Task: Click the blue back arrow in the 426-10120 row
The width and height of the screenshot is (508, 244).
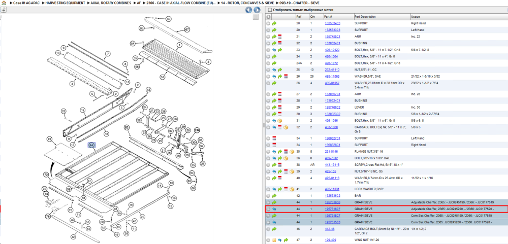Action: (x=274, y=50)
